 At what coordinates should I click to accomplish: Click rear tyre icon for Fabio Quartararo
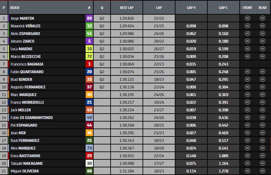[x=262, y=72]
